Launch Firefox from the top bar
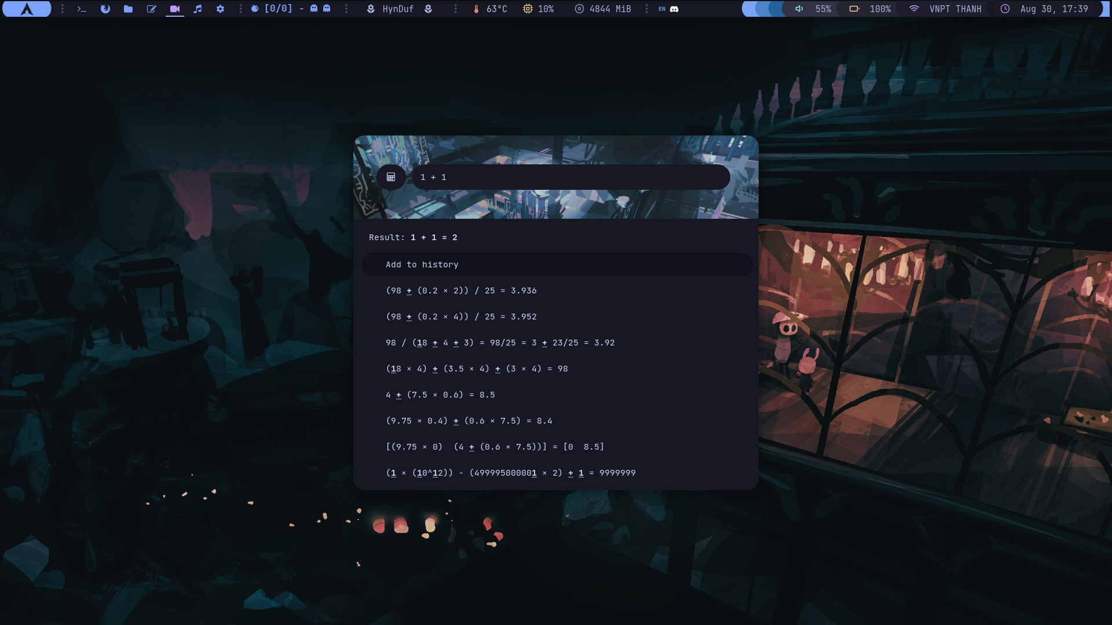The image size is (1112, 625). pos(105,9)
